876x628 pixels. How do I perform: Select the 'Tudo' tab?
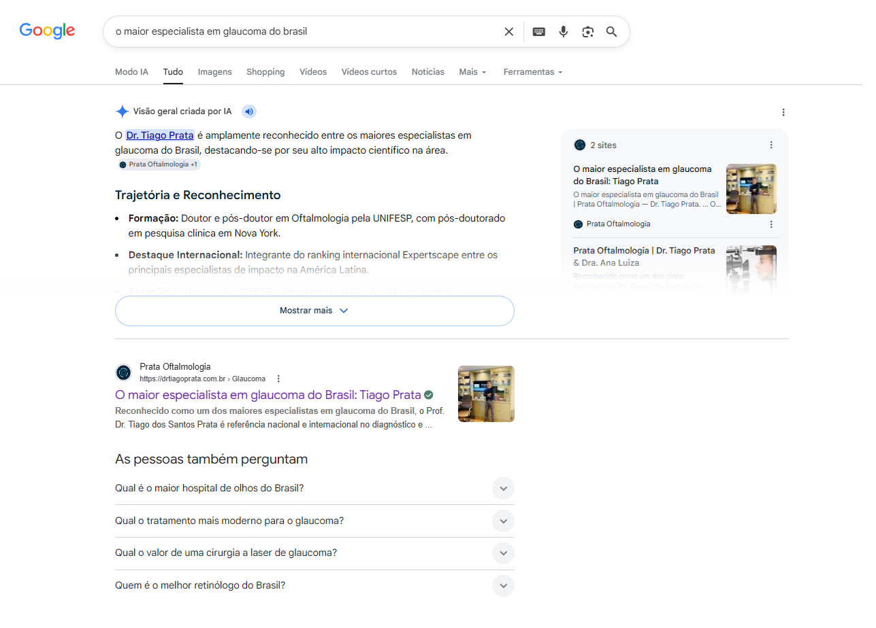point(173,72)
